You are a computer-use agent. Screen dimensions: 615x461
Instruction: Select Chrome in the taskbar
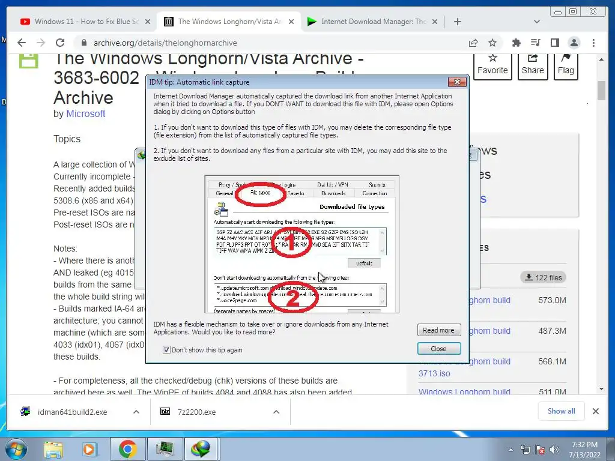point(127,450)
